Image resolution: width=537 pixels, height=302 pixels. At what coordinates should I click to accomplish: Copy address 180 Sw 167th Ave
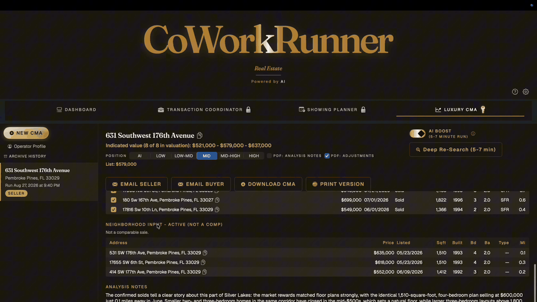coord(217,200)
